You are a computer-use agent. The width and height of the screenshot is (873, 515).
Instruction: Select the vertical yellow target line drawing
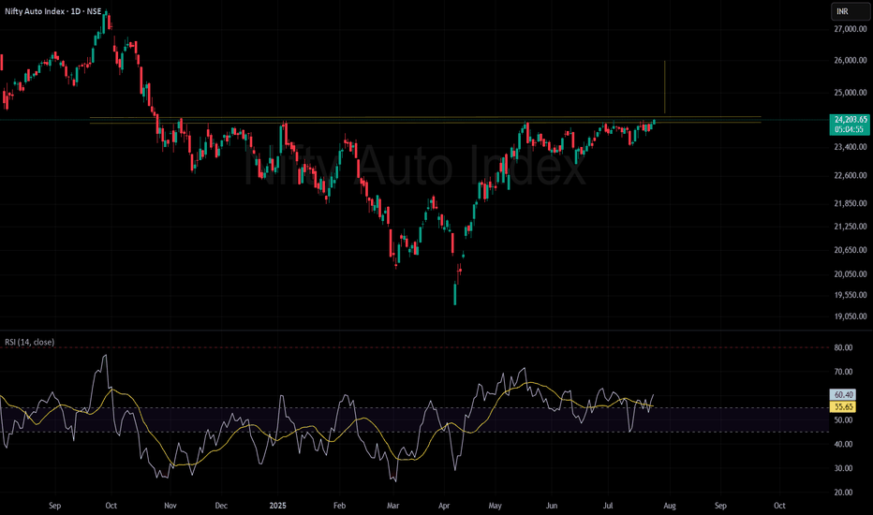(664, 86)
